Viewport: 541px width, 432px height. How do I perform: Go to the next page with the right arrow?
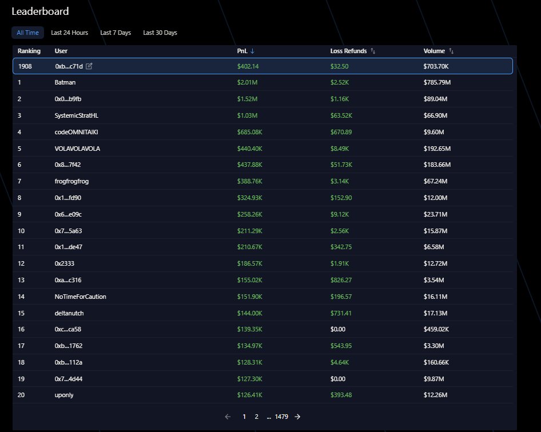click(x=297, y=417)
